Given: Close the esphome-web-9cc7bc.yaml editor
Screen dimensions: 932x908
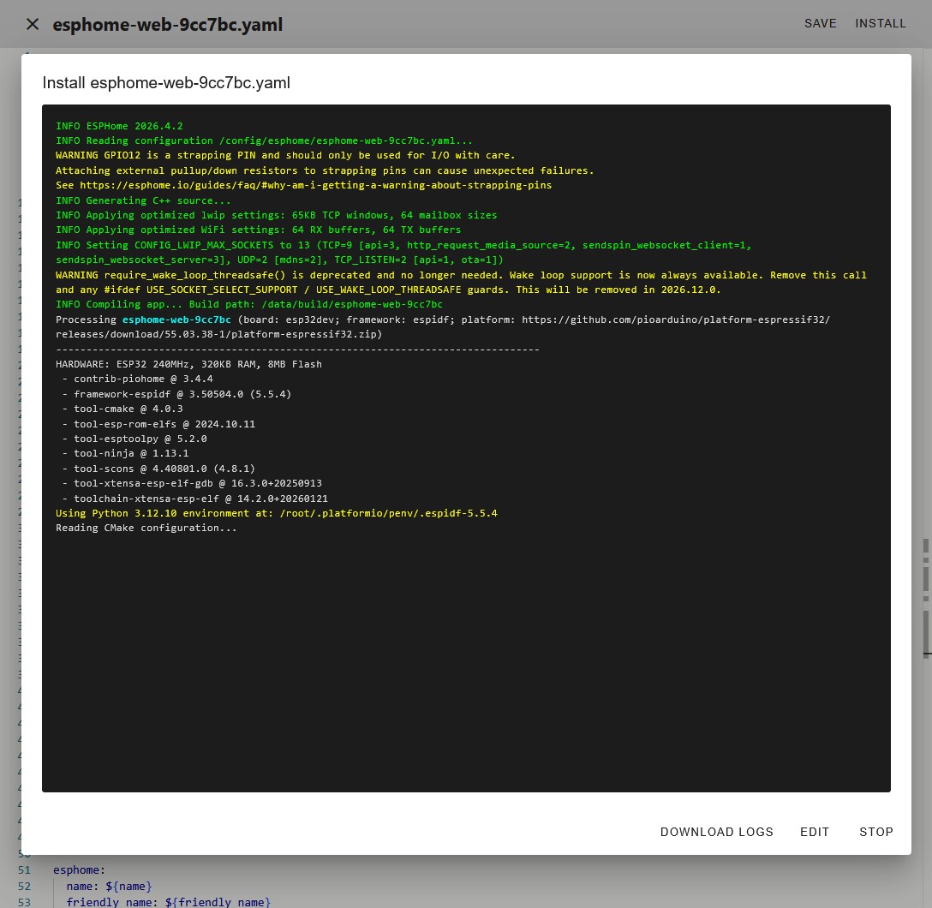Looking at the screenshot, I should [x=33, y=24].
